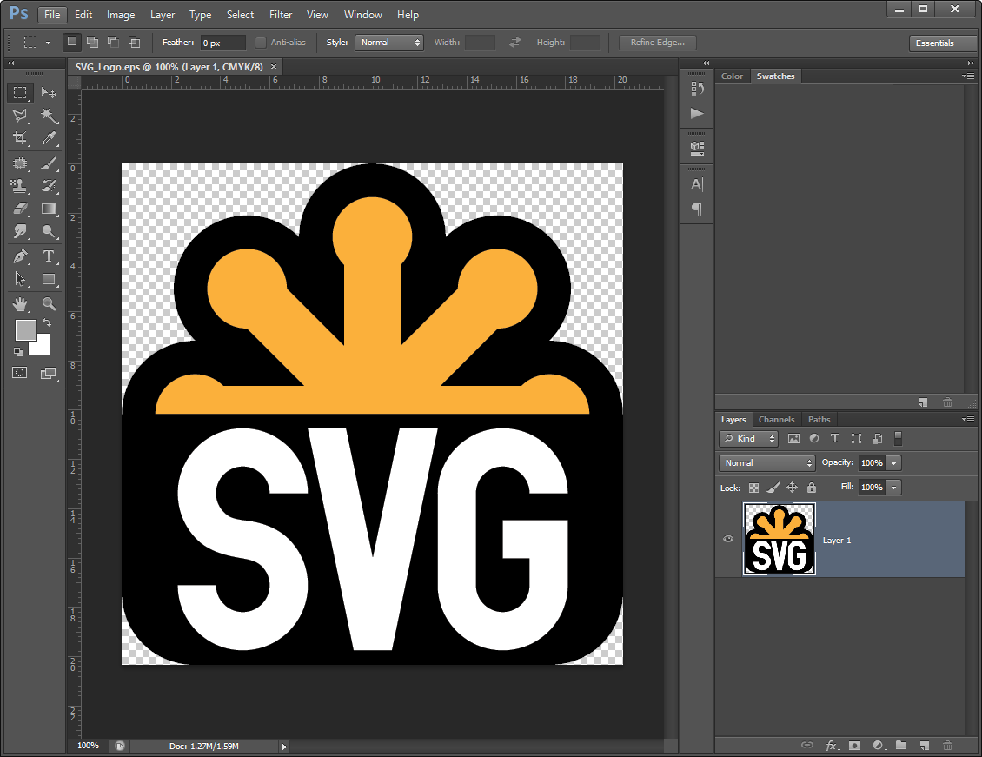Toggle Quick Mask mode

[20, 373]
